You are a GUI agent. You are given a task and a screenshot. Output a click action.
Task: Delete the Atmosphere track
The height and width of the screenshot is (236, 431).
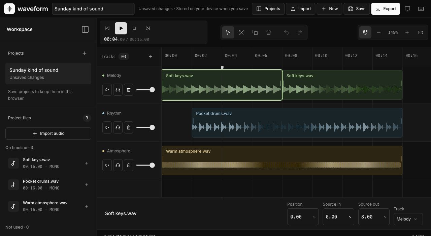tap(129, 165)
